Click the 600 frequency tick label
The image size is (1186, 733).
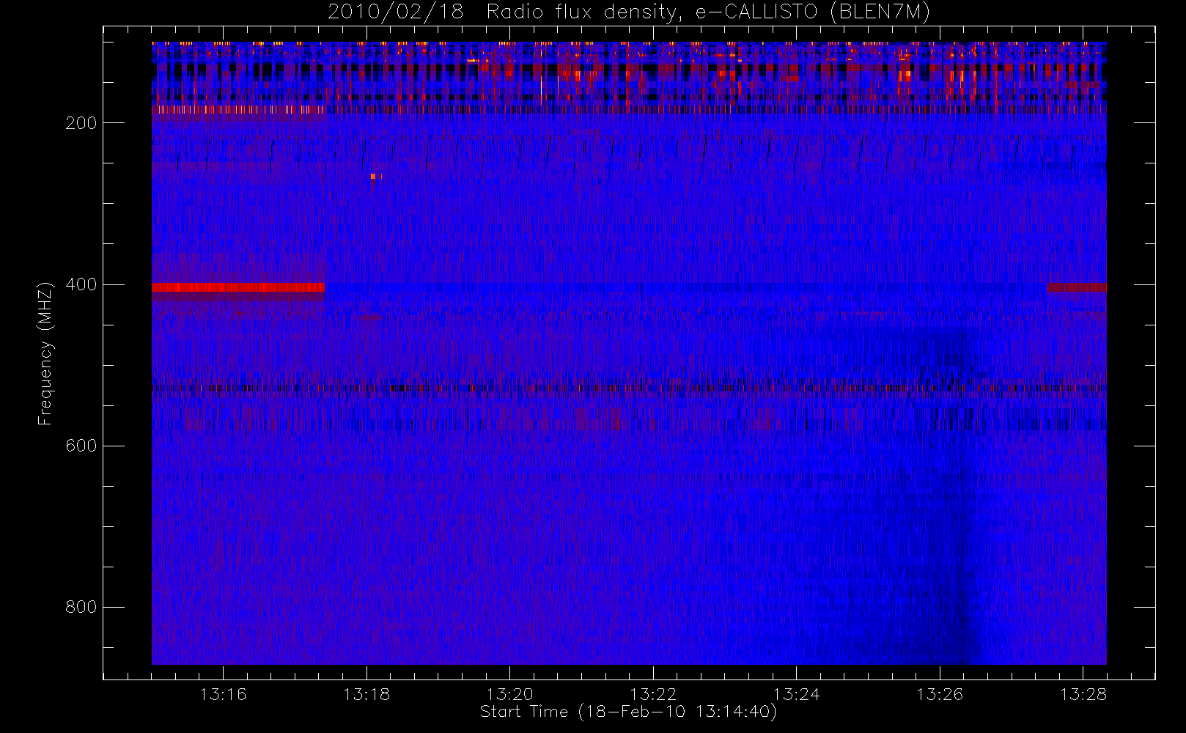coord(81,446)
